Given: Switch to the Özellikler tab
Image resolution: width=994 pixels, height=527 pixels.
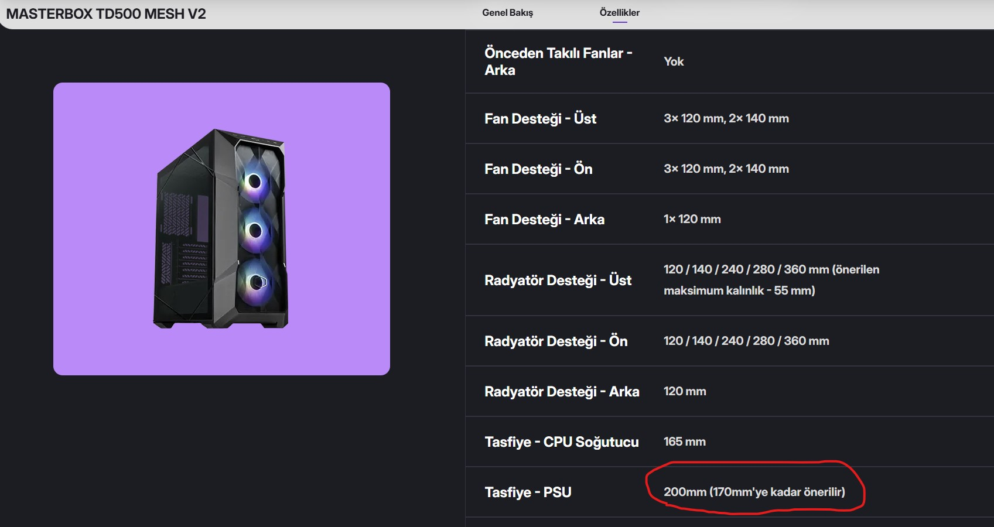Looking at the screenshot, I should point(619,13).
